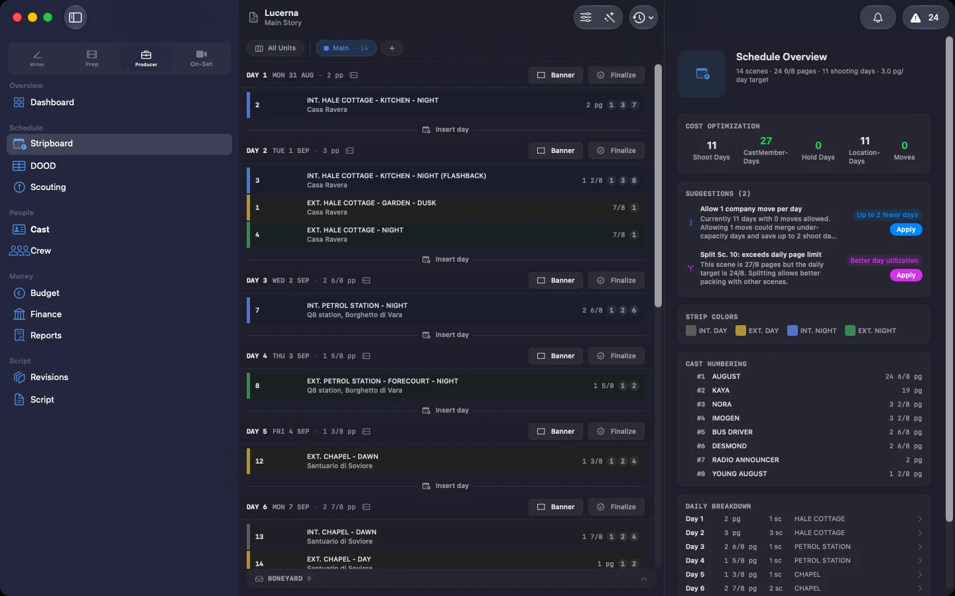Expand Day 1 Hale Cottage daily breakdown

click(804, 519)
